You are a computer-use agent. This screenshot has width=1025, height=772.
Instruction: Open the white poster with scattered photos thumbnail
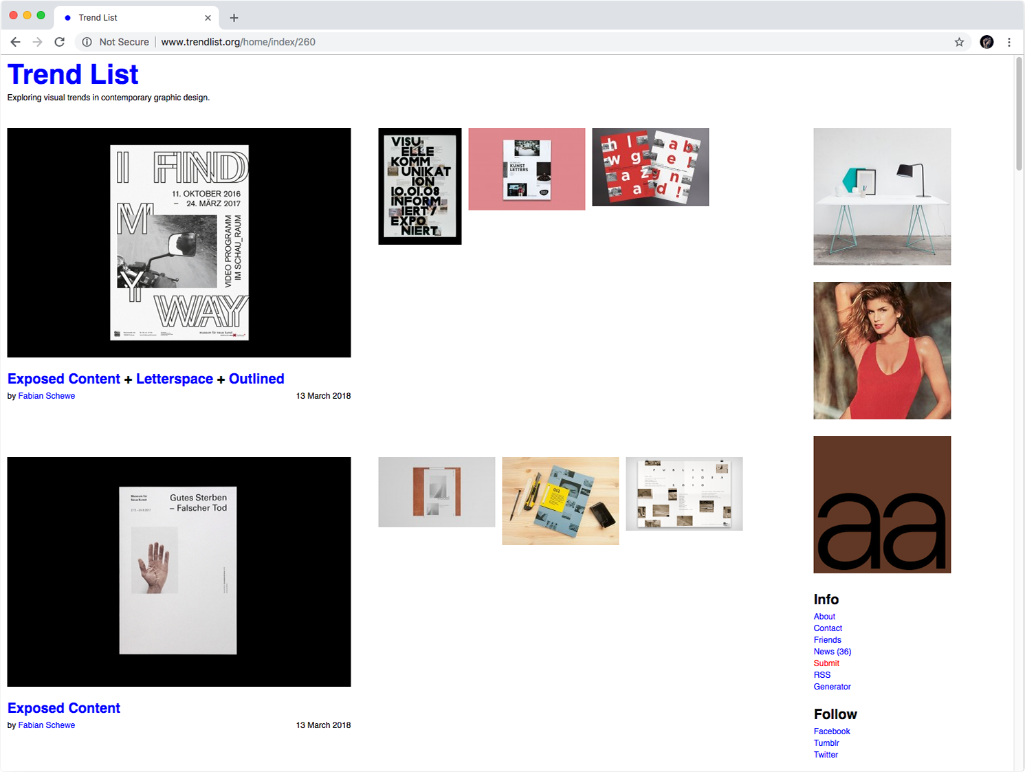pyautogui.click(x=684, y=494)
